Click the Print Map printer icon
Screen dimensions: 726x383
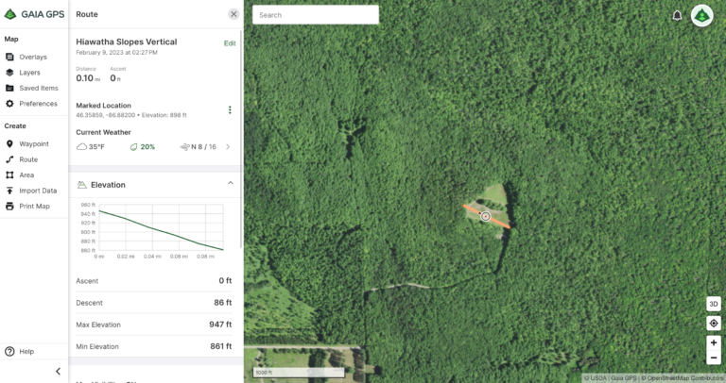click(9, 206)
